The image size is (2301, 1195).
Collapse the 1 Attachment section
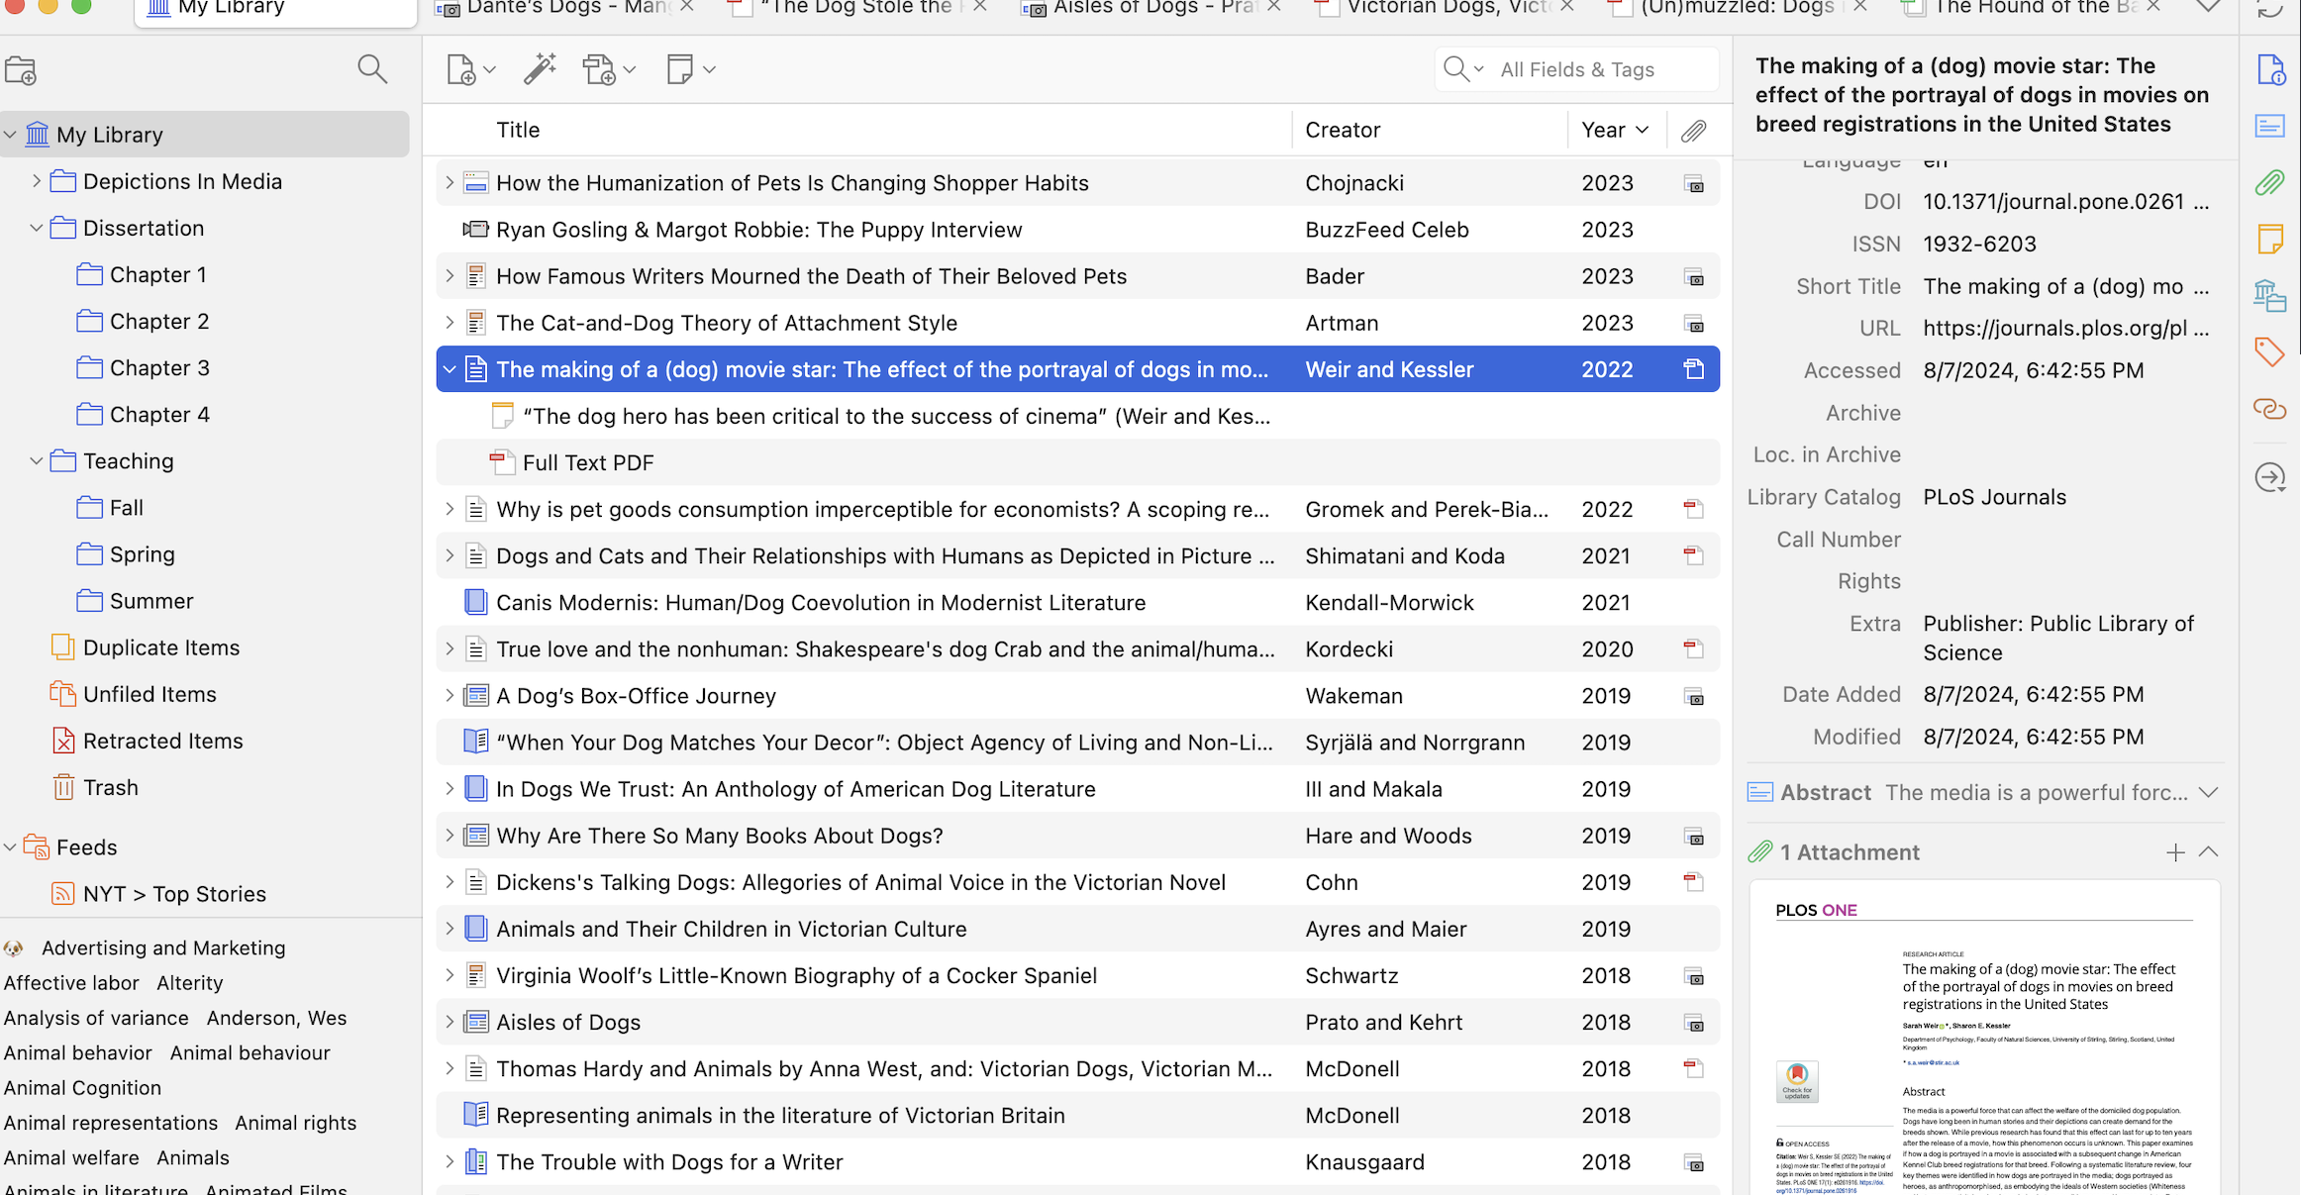coord(2208,852)
